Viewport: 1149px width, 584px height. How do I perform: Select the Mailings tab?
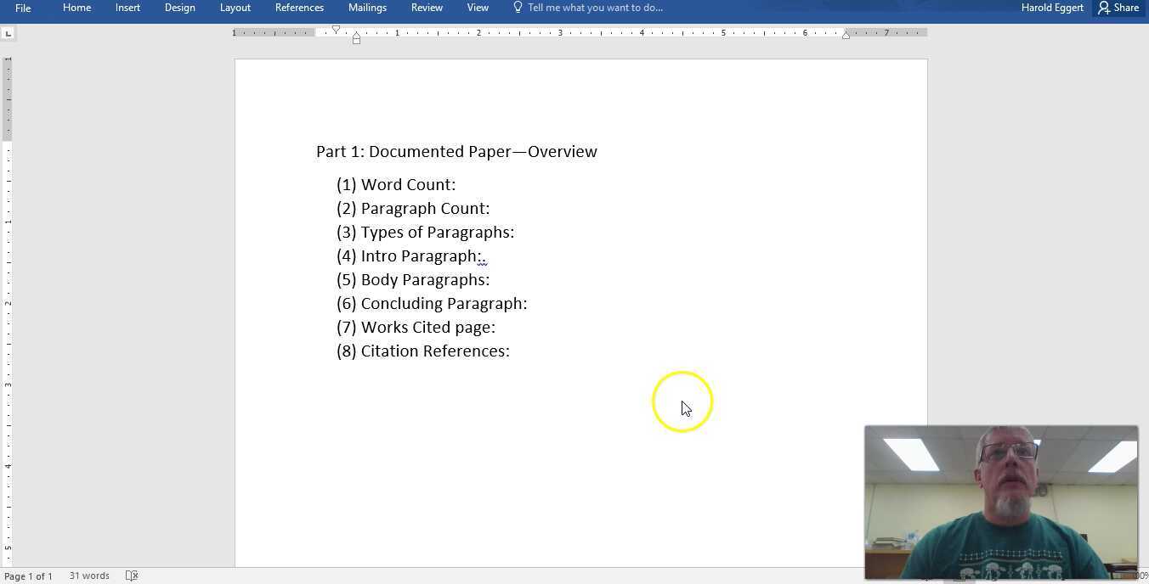coord(367,8)
